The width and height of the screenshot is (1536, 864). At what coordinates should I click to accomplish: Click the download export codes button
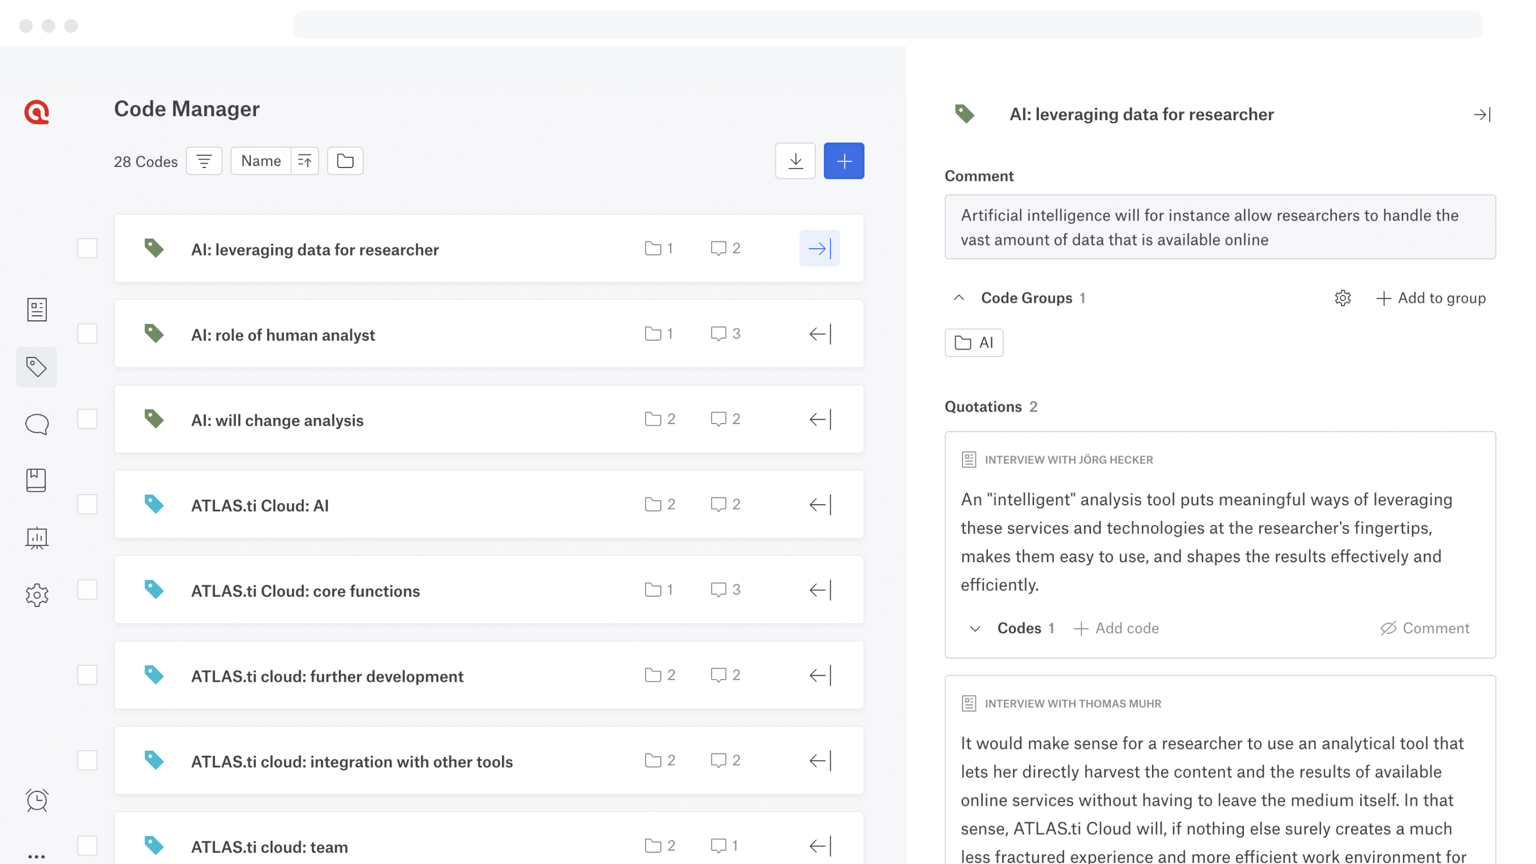point(795,161)
